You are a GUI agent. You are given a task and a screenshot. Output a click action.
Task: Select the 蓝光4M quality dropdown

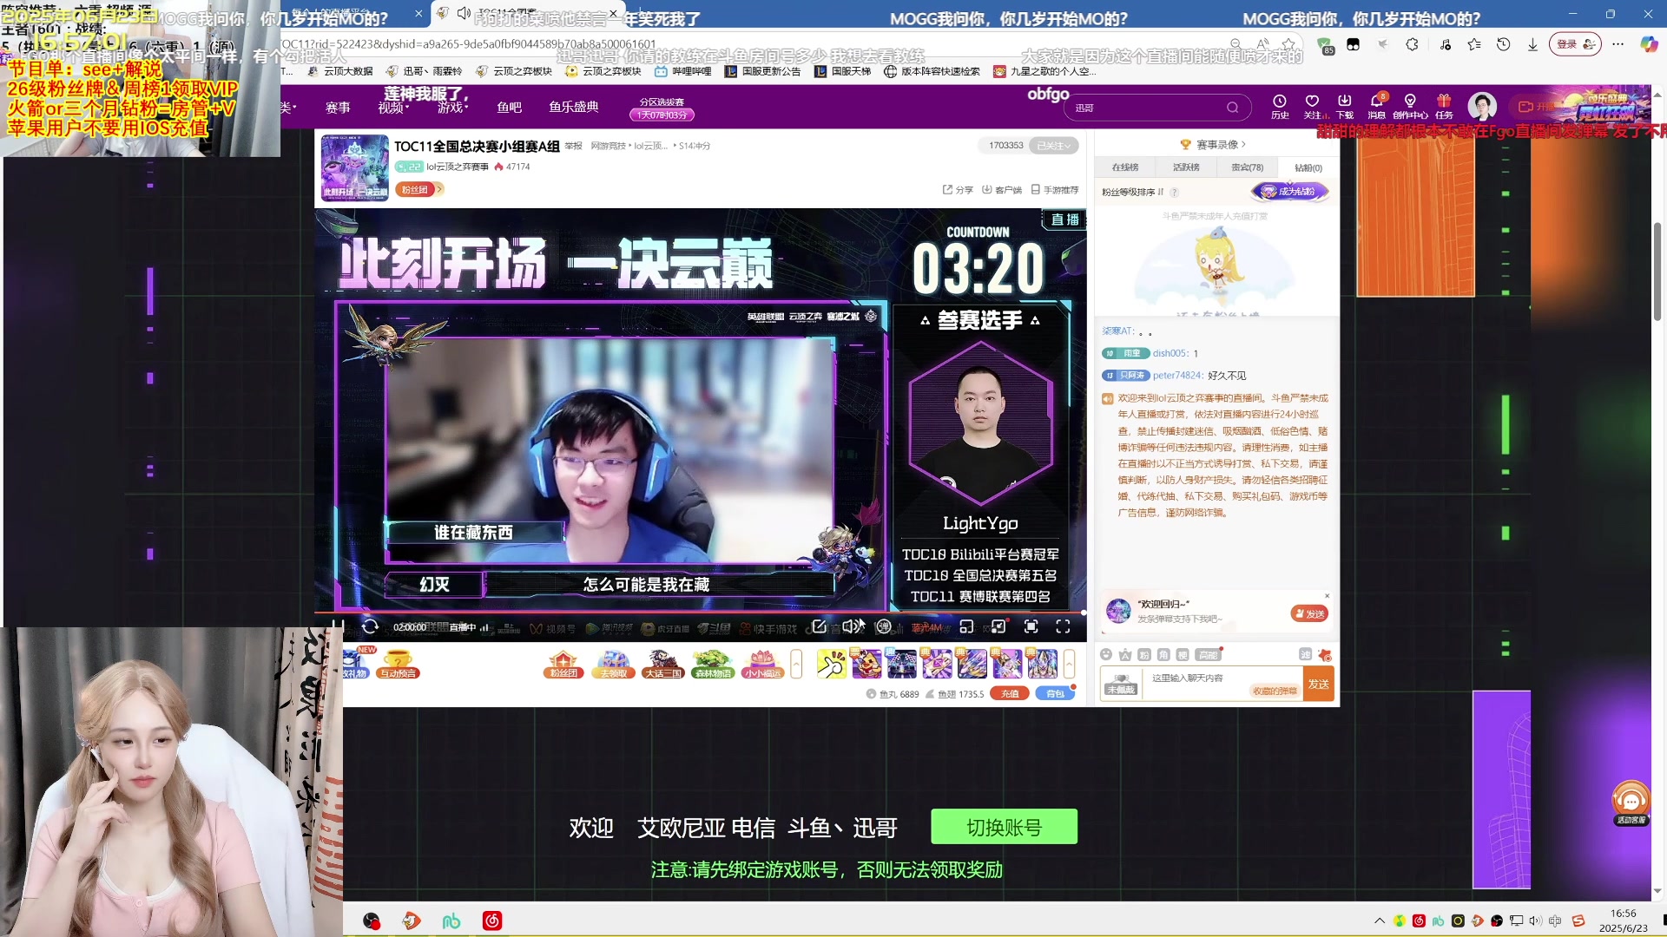point(926,627)
